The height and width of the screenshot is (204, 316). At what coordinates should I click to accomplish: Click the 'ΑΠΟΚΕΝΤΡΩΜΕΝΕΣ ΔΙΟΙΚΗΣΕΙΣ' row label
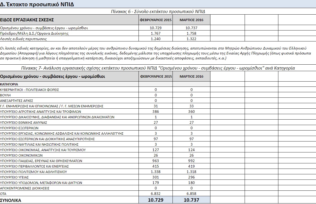click(25, 188)
